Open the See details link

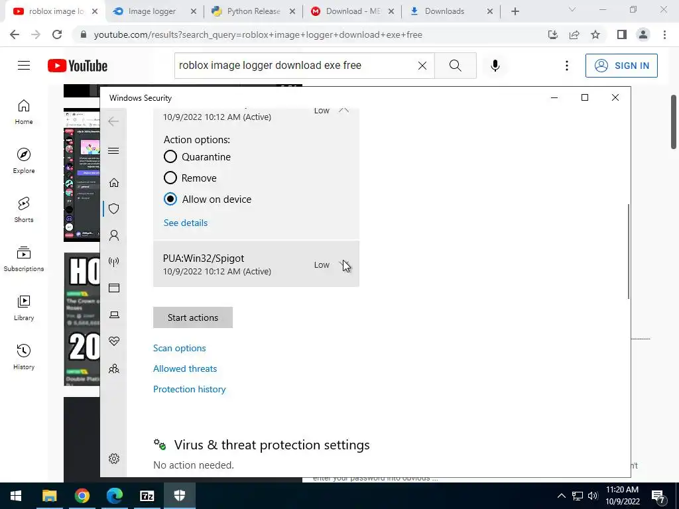186,223
